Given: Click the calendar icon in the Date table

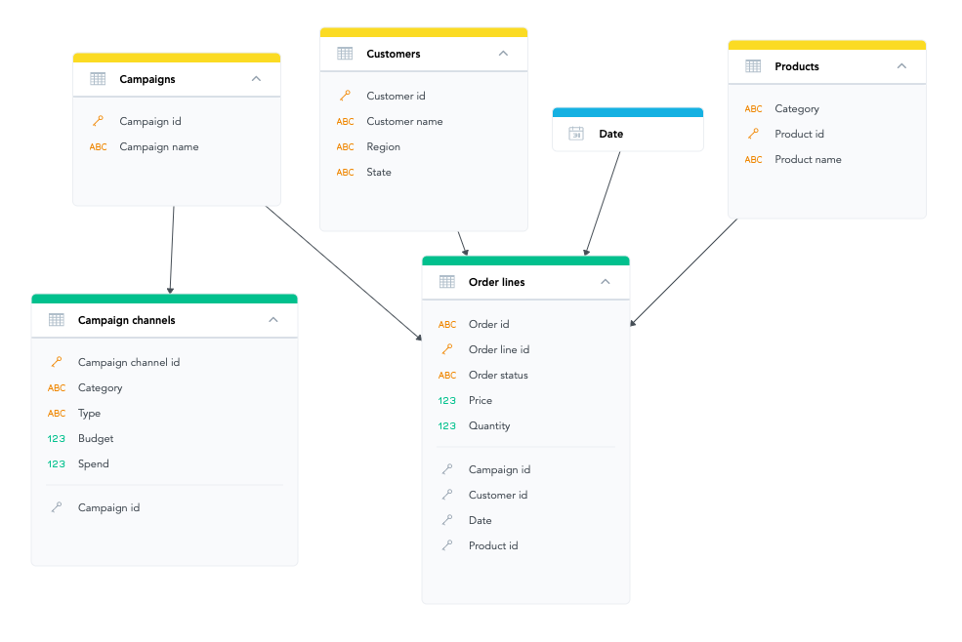Looking at the screenshot, I should coord(575,134).
